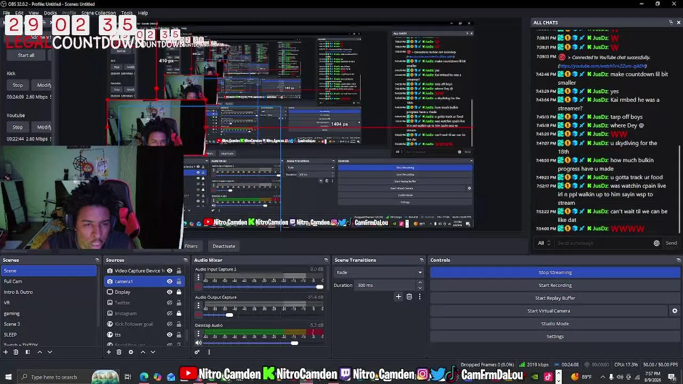
Task: Add a scene transition with the plus icon
Action: pos(398,297)
